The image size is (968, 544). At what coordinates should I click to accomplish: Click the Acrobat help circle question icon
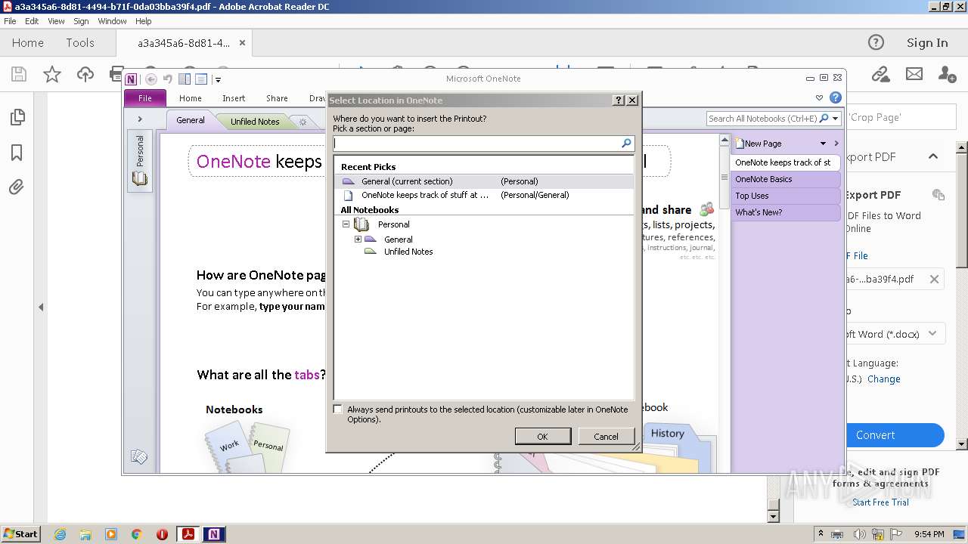[876, 42]
